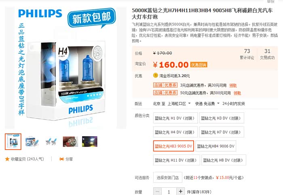The width and height of the screenshot is (283, 195).
Task: Click the orange share icon
Action: click(x=61, y=159)
